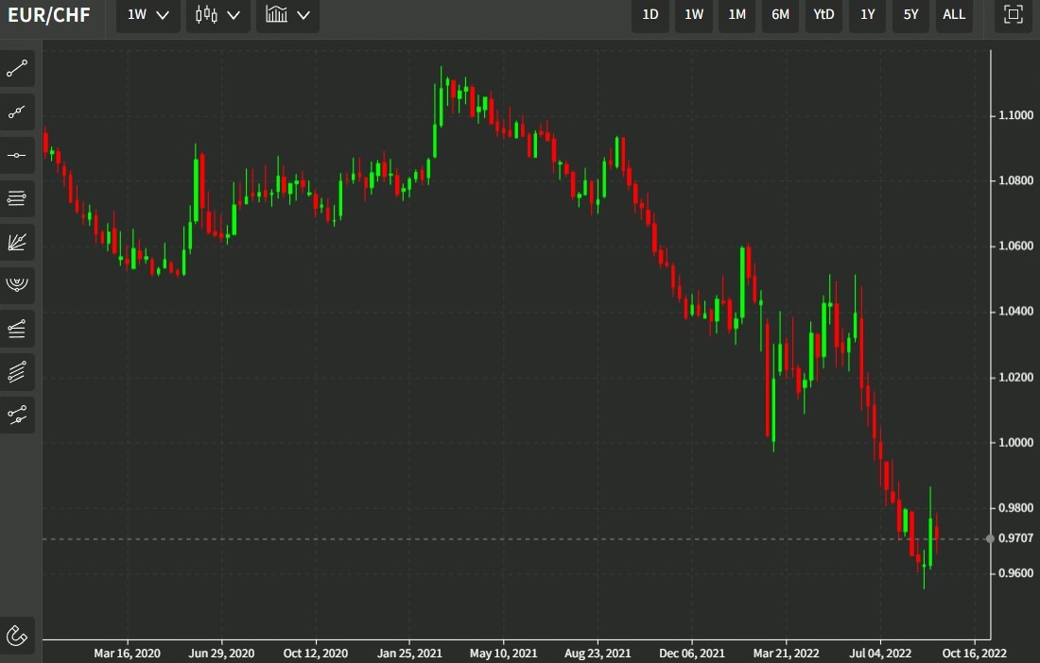Click the 0.9600 price axis label
This screenshot has width=1040, height=663.
pyautogui.click(x=1015, y=573)
